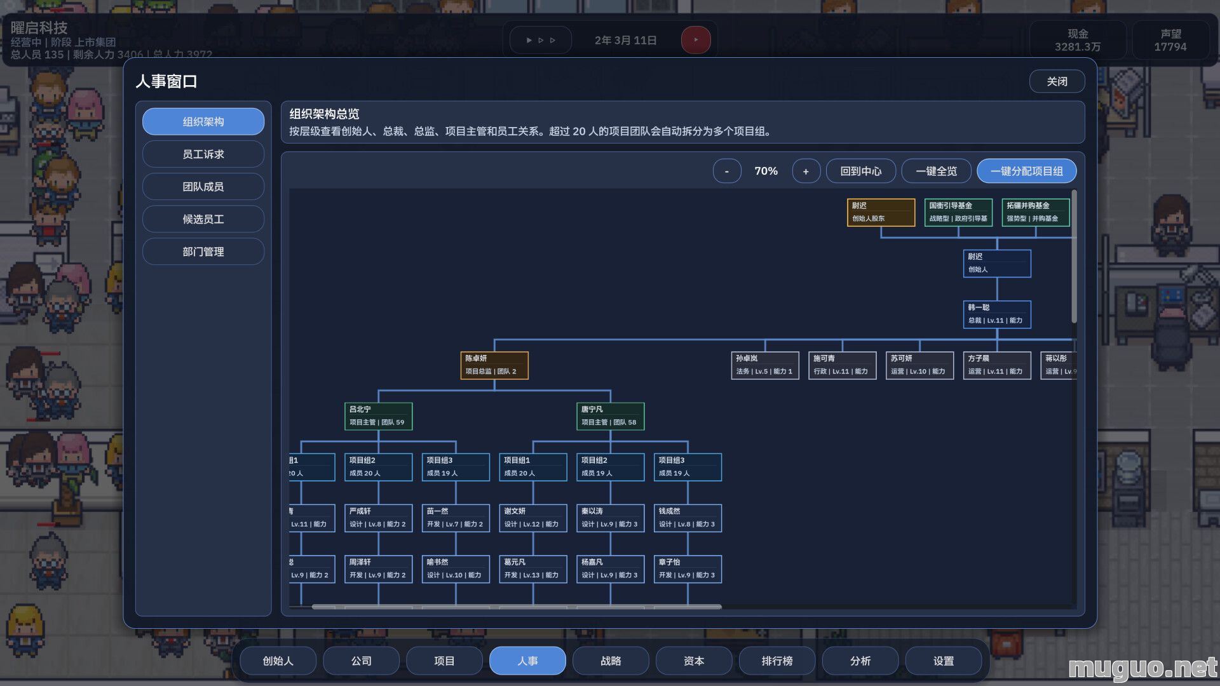Click the 70% zoom level value
This screenshot has width=1220, height=686.
pos(766,171)
